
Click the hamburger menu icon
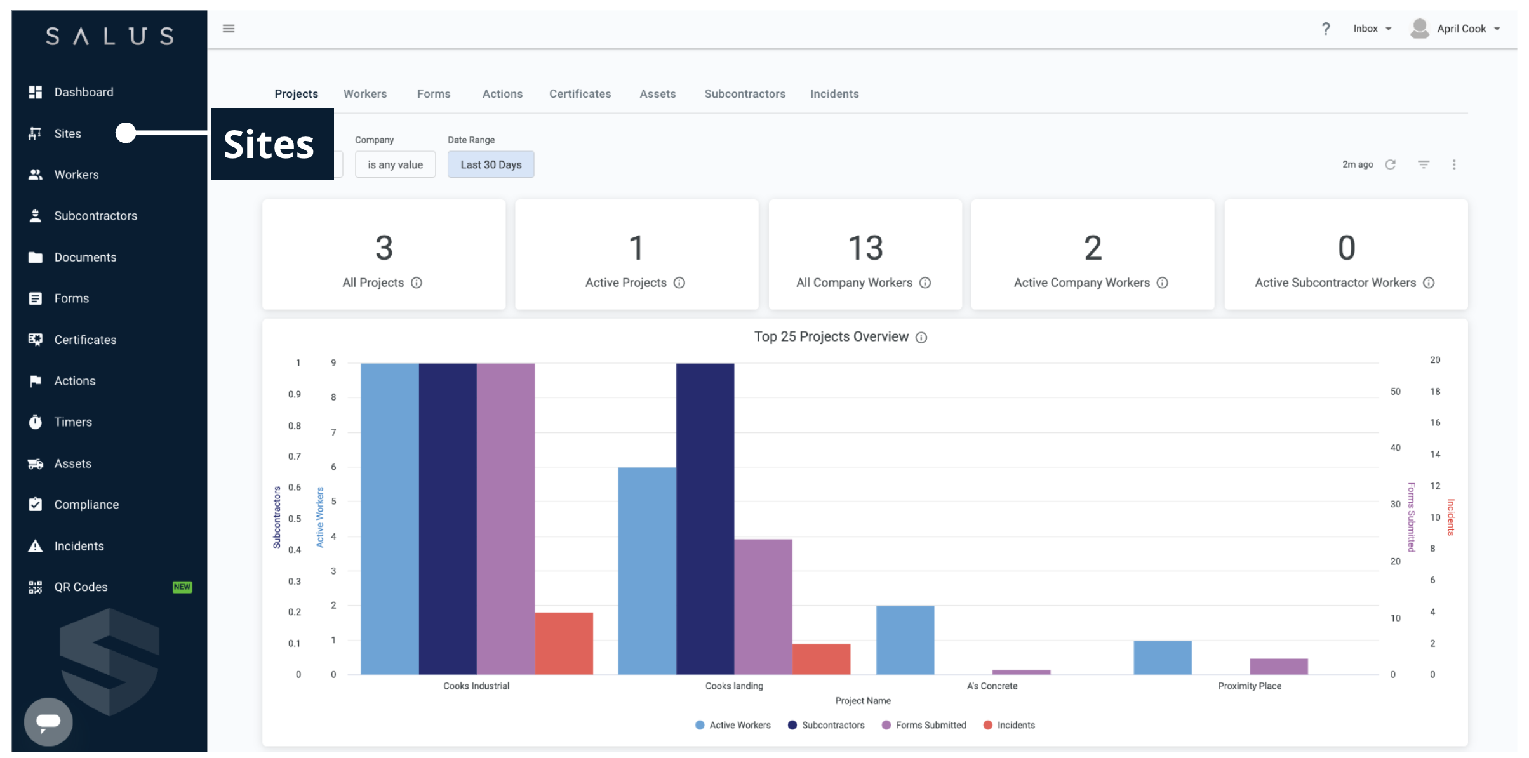[229, 29]
